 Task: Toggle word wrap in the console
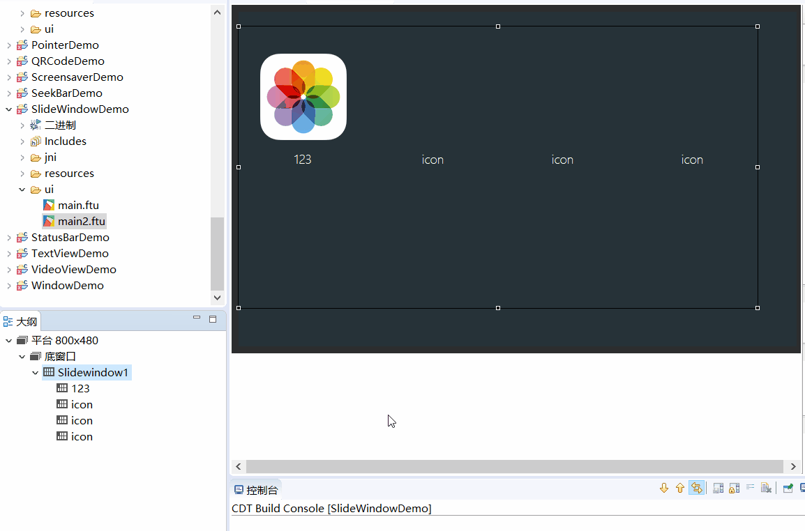750,488
